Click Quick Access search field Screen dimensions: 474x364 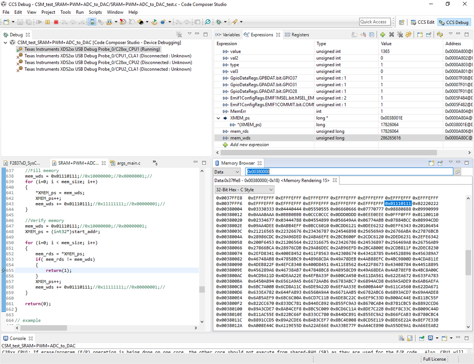[375, 22]
